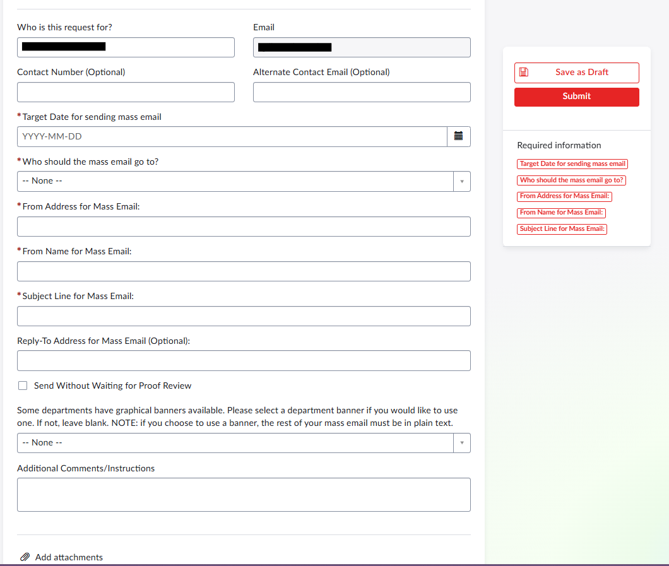Click 'Who should the mass email go to?' required tag
Viewport: 669px width, 566px height.
[571, 180]
